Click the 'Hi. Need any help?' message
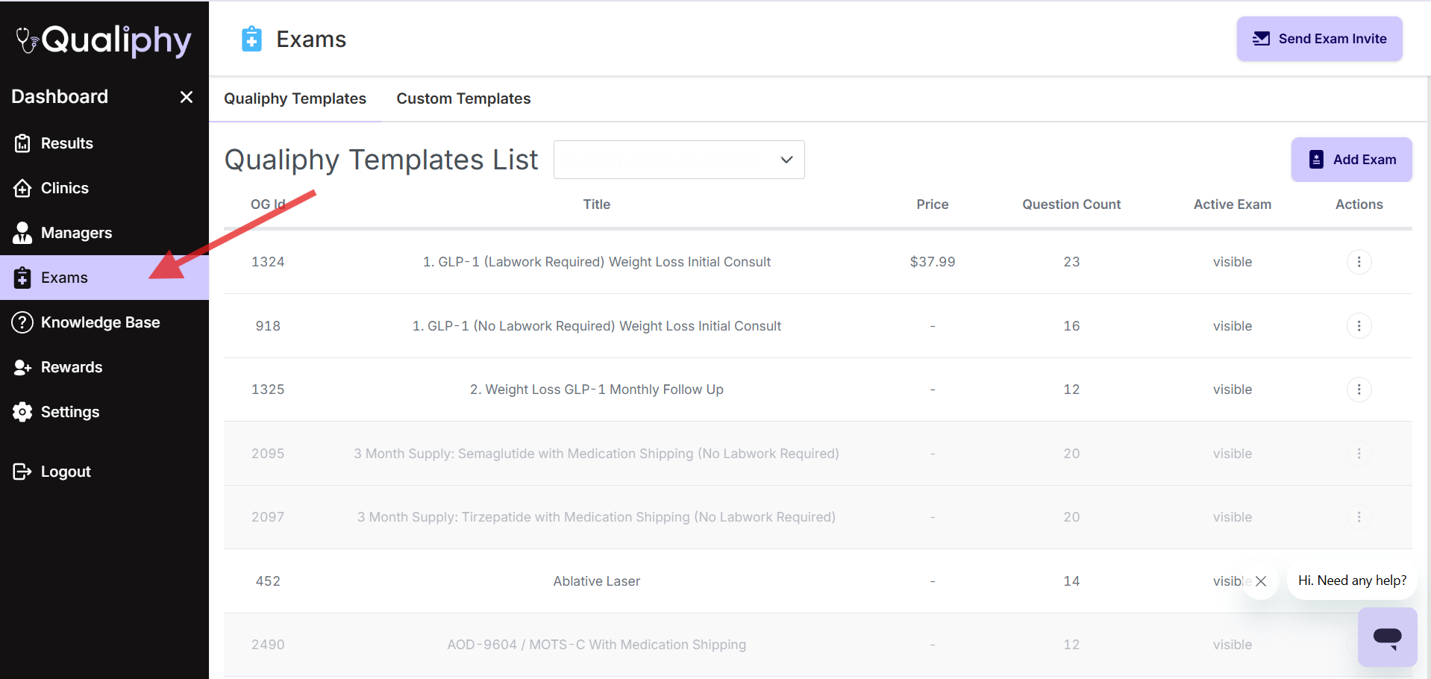1431x679 pixels. 1352,581
